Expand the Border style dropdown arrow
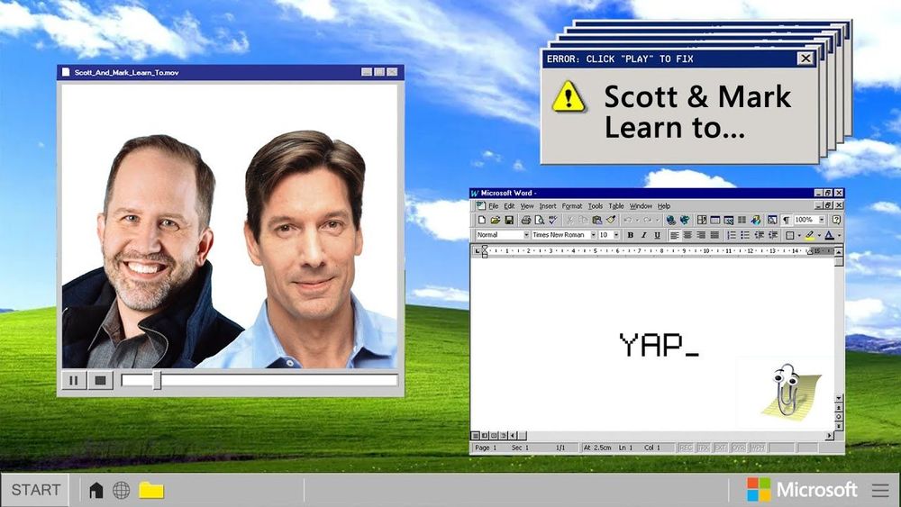This screenshot has height=507, width=901. click(x=799, y=235)
